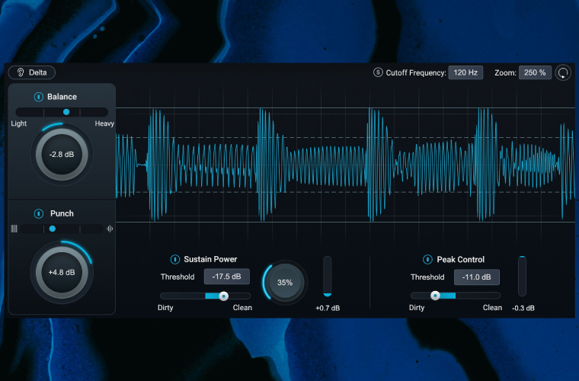Click the circular reset icon next to Zoom

click(x=563, y=72)
